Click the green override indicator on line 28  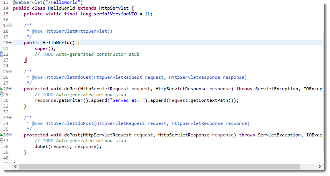(x=1, y=89)
